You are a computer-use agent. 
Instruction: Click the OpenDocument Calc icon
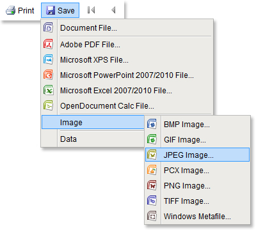pyautogui.click(x=49, y=105)
